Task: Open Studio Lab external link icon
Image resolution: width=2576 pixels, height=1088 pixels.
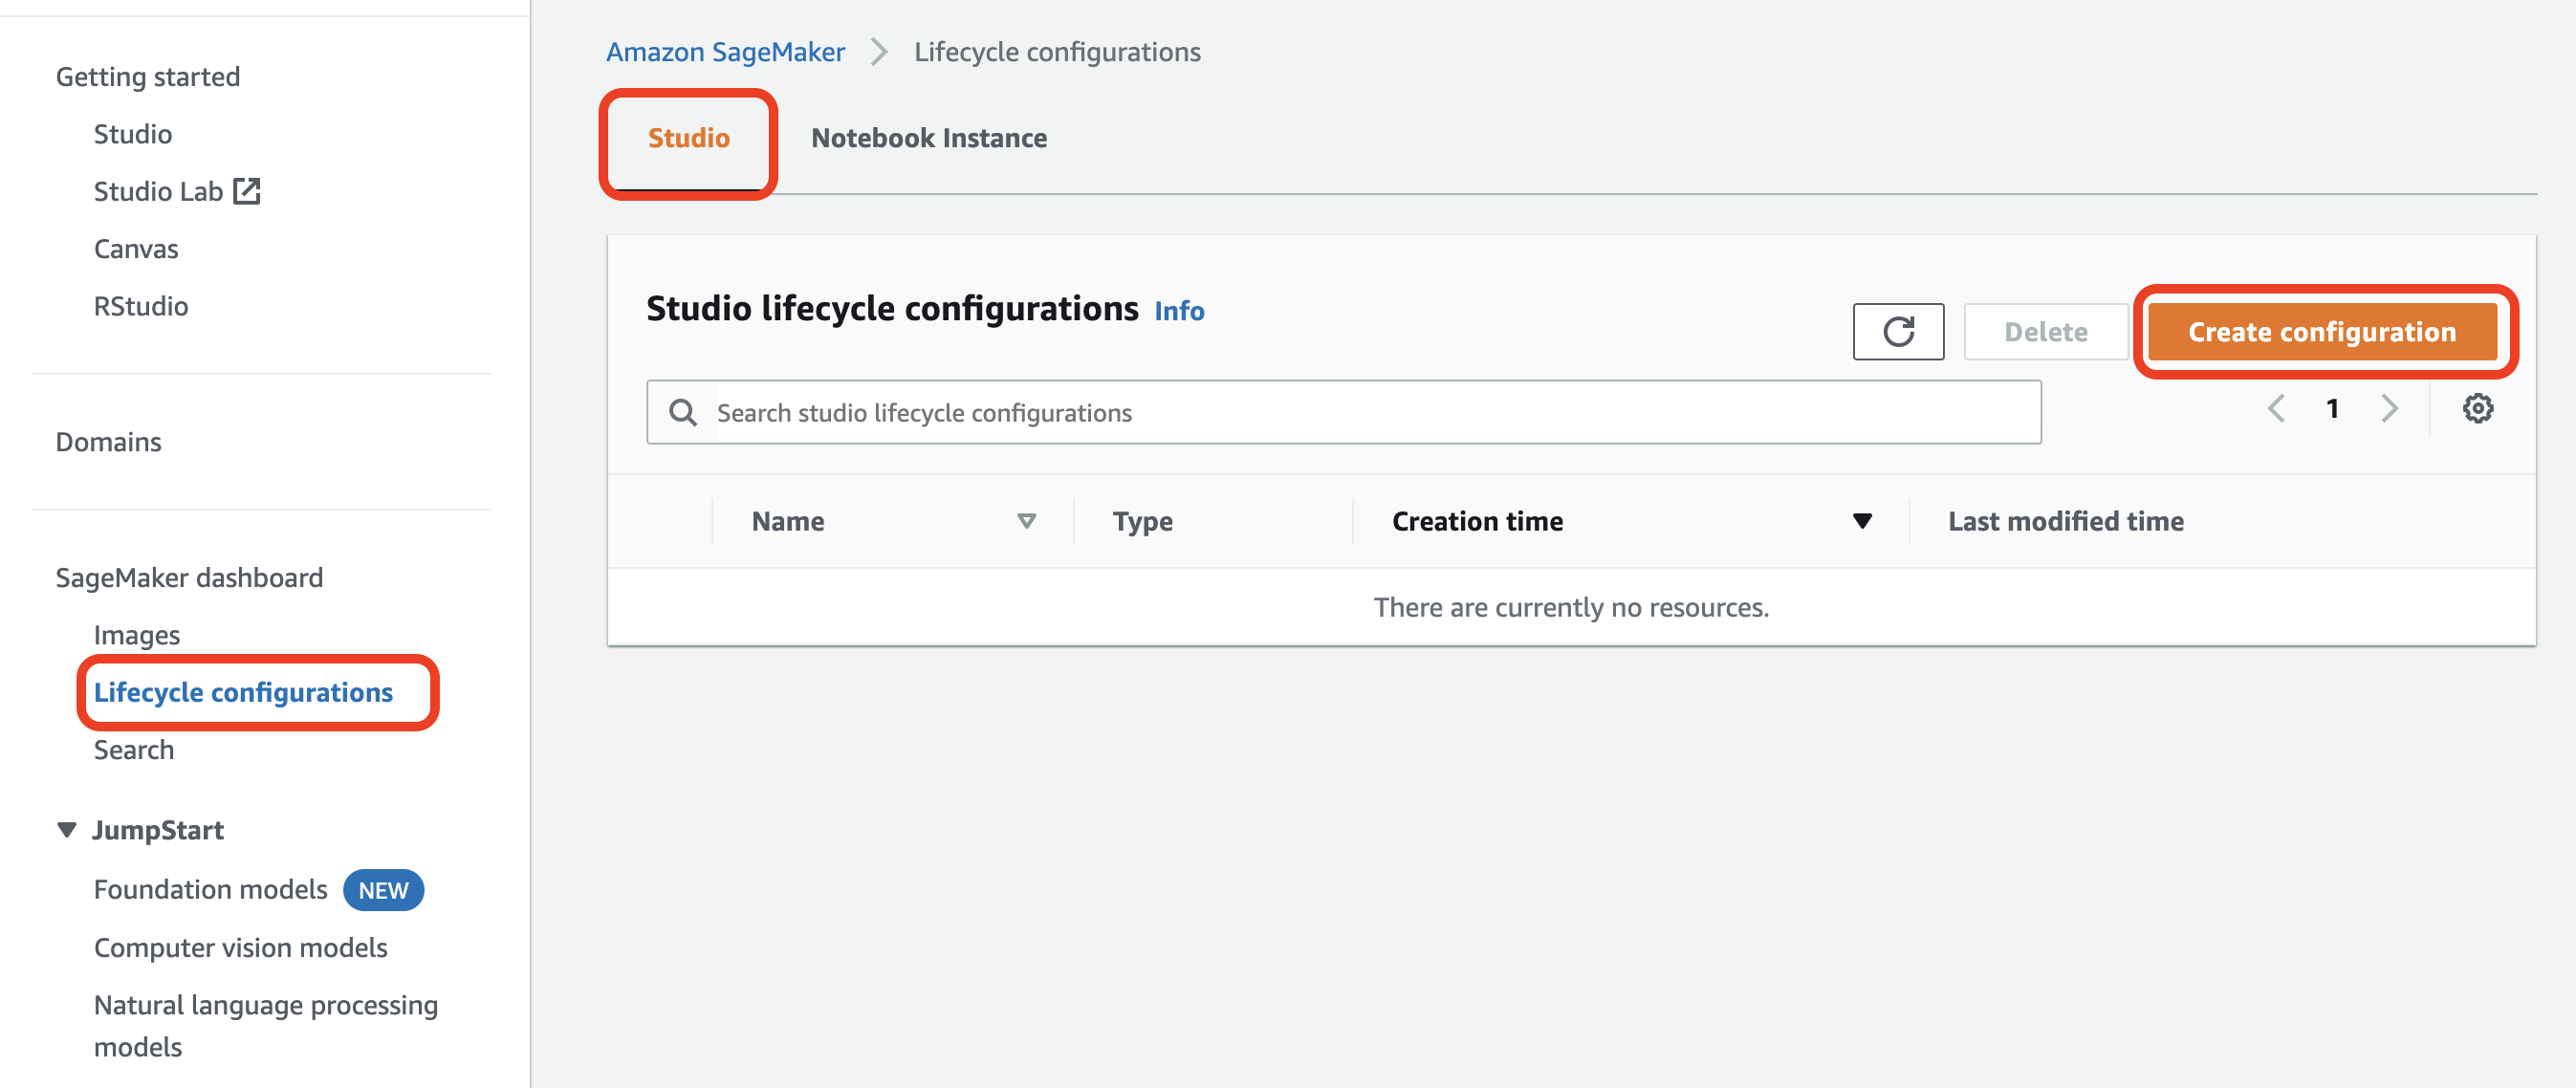Action: pyautogui.click(x=246, y=191)
